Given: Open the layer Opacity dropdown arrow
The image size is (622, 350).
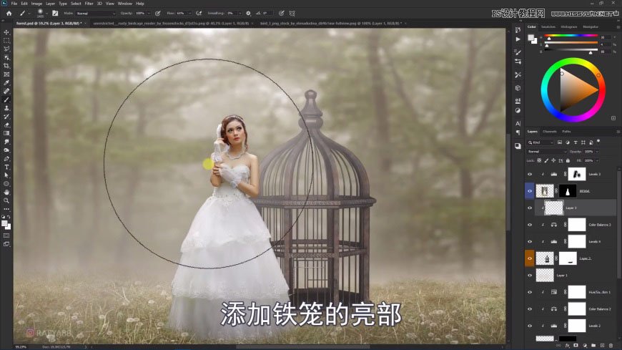Looking at the screenshot, I should coord(597,151).
